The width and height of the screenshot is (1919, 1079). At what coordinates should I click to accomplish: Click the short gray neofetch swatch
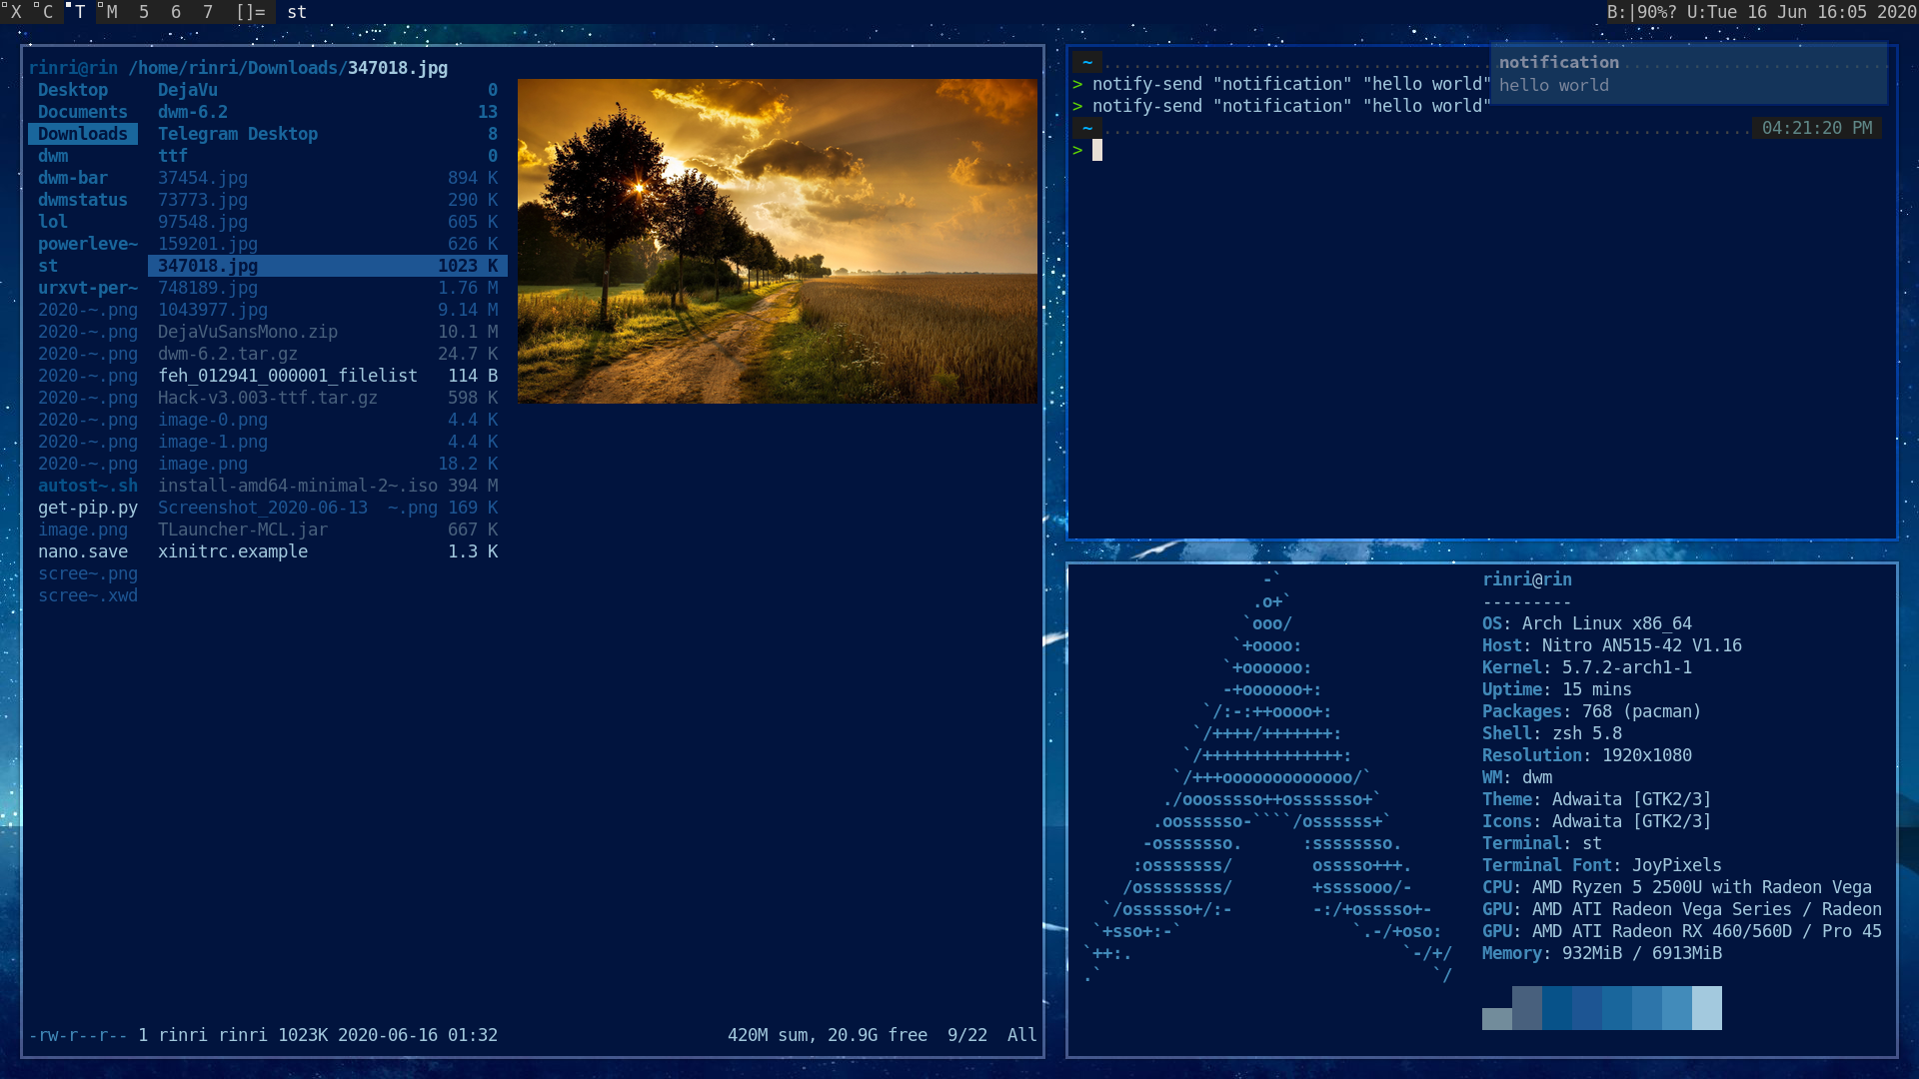pyautogui.click(x=1497, y=1019)
